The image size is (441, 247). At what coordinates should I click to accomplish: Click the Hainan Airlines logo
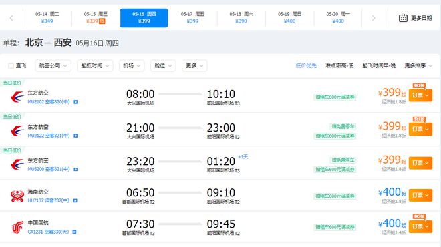(x=17, y=196)
